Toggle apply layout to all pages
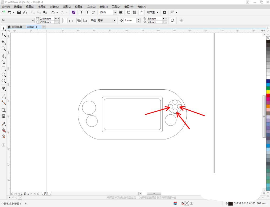270x207 pixels. 79,21
